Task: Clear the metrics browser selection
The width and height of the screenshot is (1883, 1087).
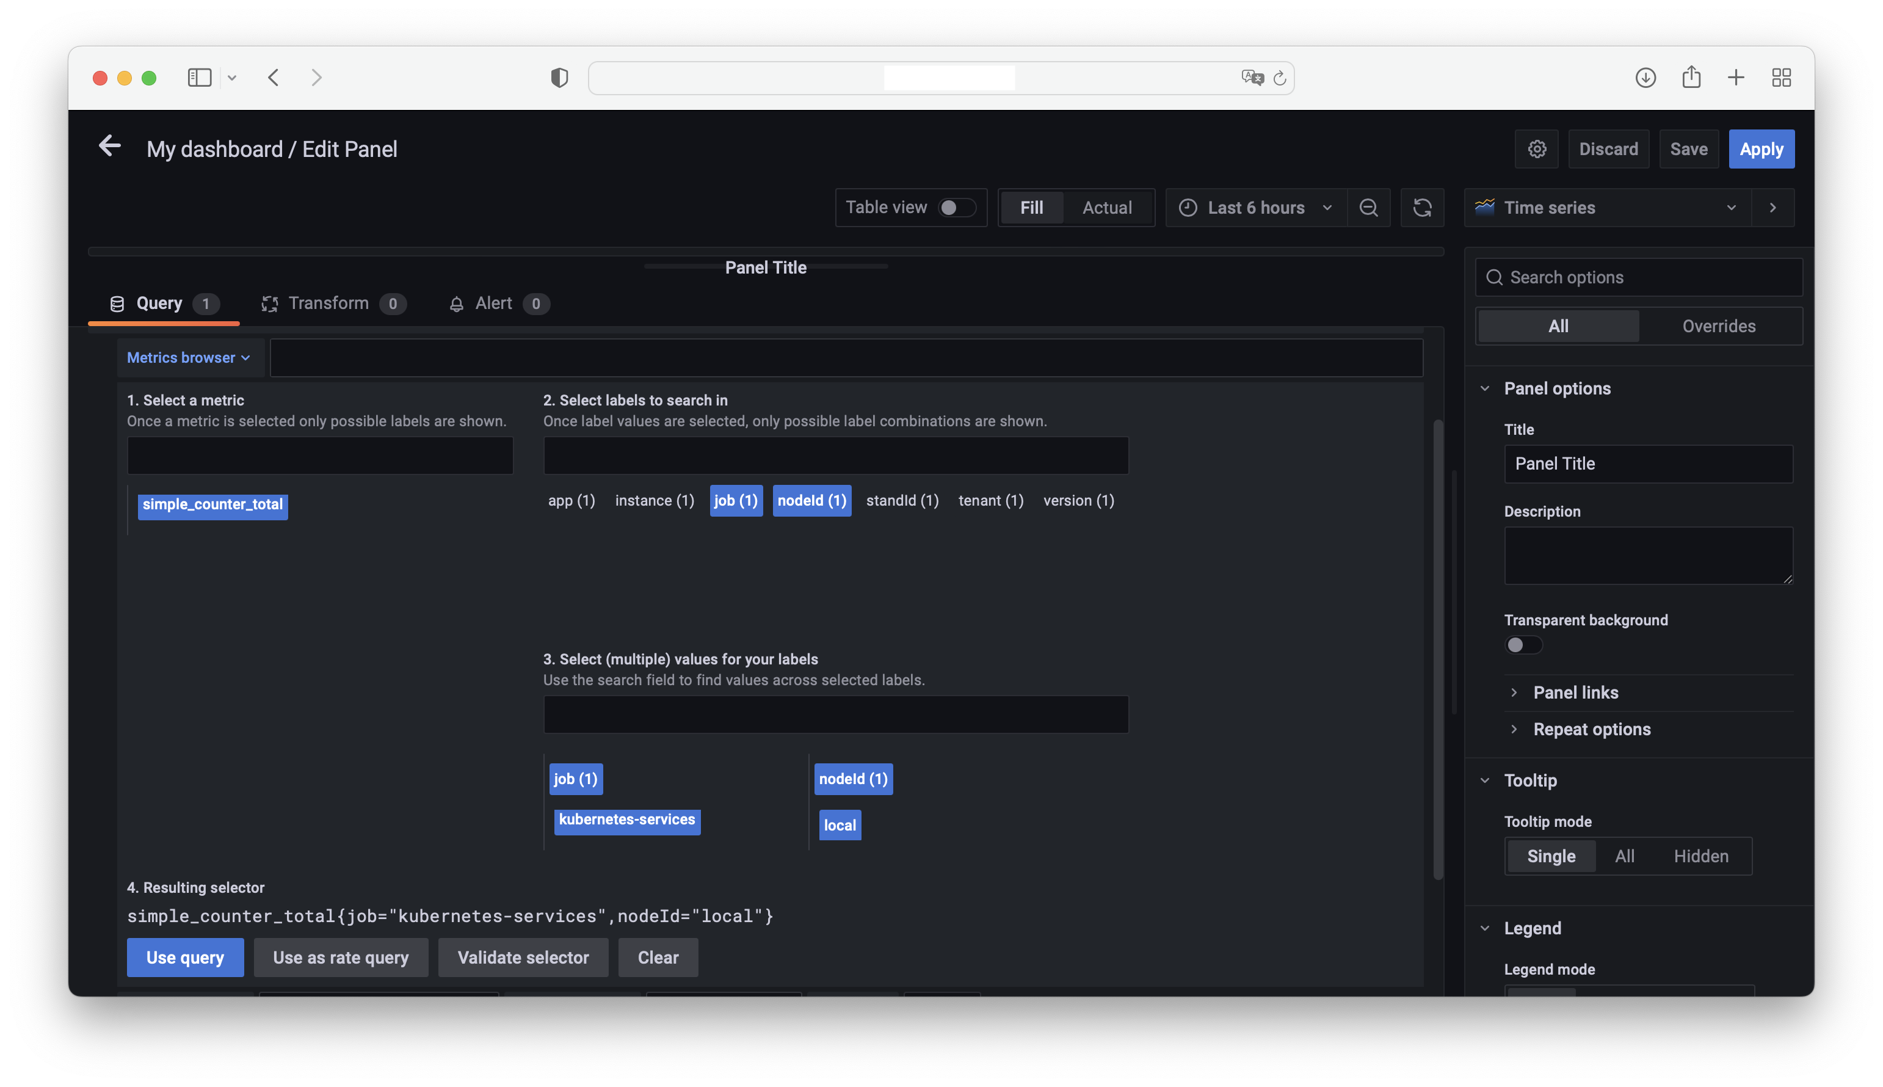Action: [x=658, y=957]
